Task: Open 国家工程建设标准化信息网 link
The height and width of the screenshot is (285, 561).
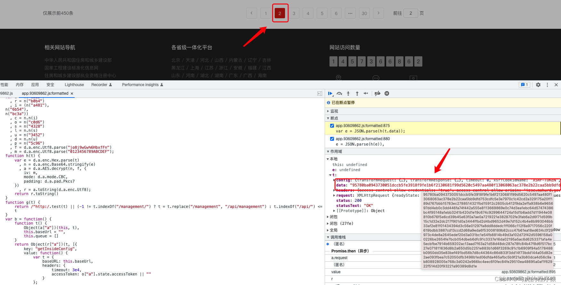Action: [x=71, y=68]
